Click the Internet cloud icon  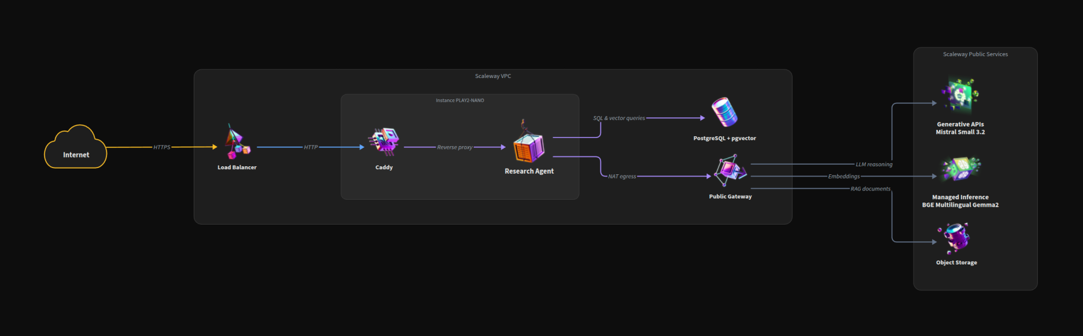76,147
